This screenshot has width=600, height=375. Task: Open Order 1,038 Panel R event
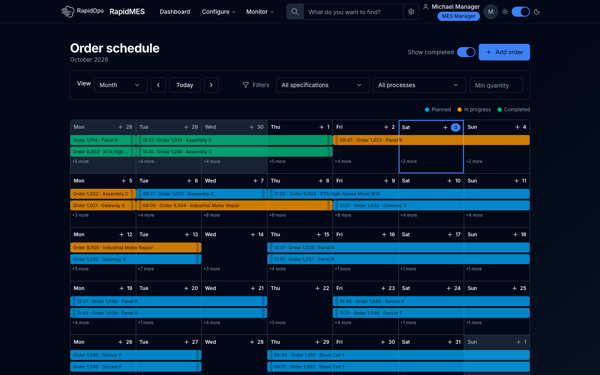click(398, 247)
